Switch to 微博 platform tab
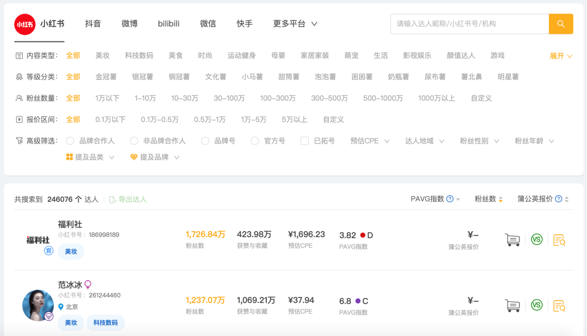This screenshot has width=587, height=336. 129,23
